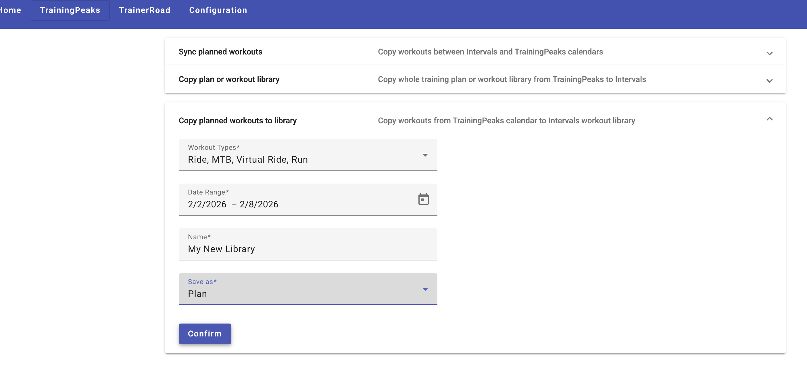Click the Sync planned workouts title
Viewport: 807px width, 370px height.
[x=220, y=52]
